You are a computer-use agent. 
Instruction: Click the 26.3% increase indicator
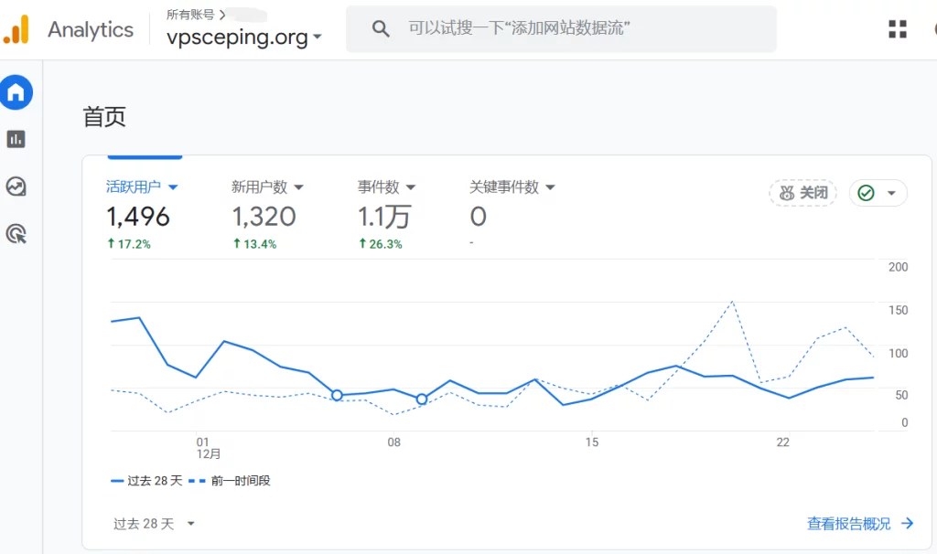click(380, 243)
